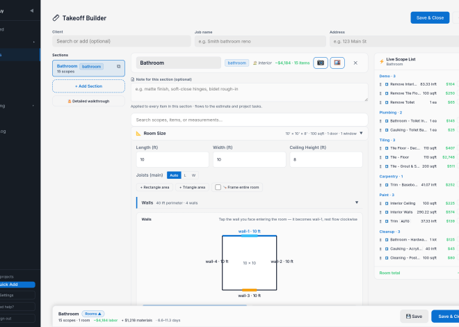Click the Room Size ruler triangle icon
Screen dimensions: 459x327
point(138,133)
